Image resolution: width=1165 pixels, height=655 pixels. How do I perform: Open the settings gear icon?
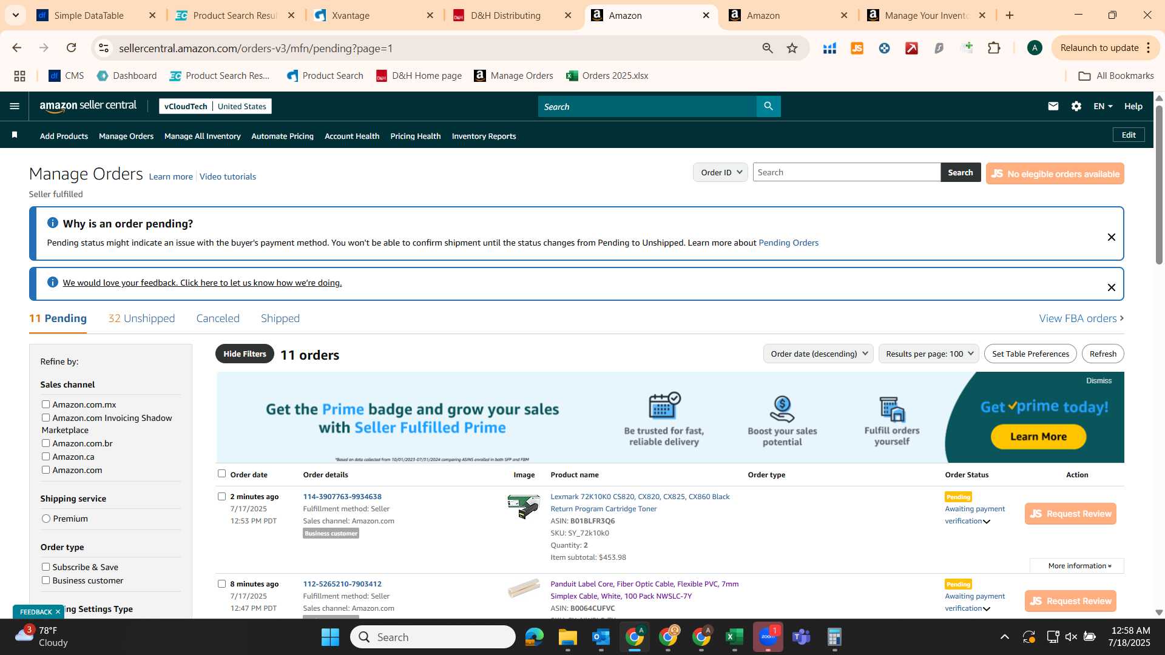1076,106
